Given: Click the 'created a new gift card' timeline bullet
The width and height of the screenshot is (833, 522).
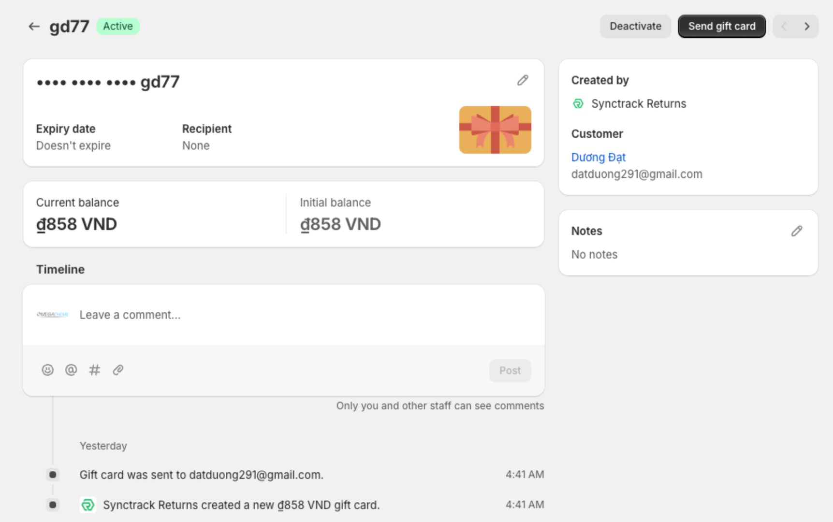Looking at the screenshot, I should (x=53, y=505).
